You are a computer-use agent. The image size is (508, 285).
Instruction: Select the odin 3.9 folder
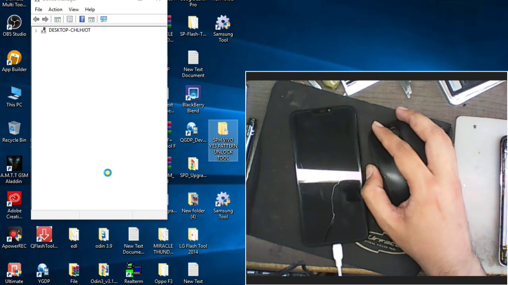(x=104, y=238)
